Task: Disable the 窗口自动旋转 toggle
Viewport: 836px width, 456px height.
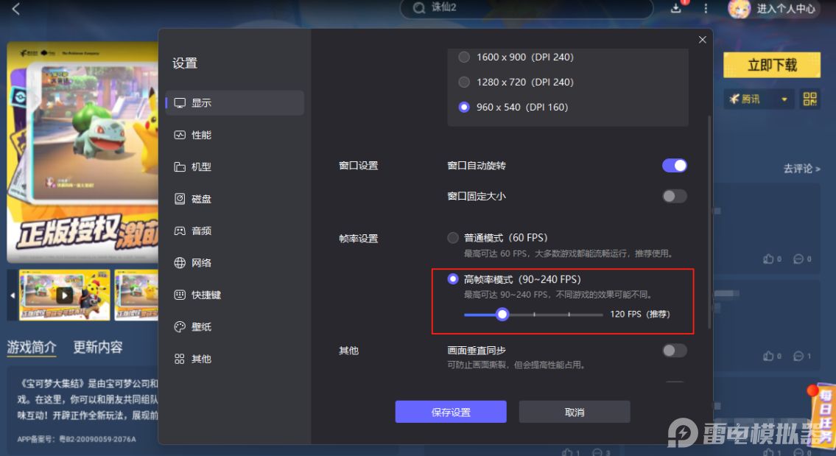Action: point(675,165)
